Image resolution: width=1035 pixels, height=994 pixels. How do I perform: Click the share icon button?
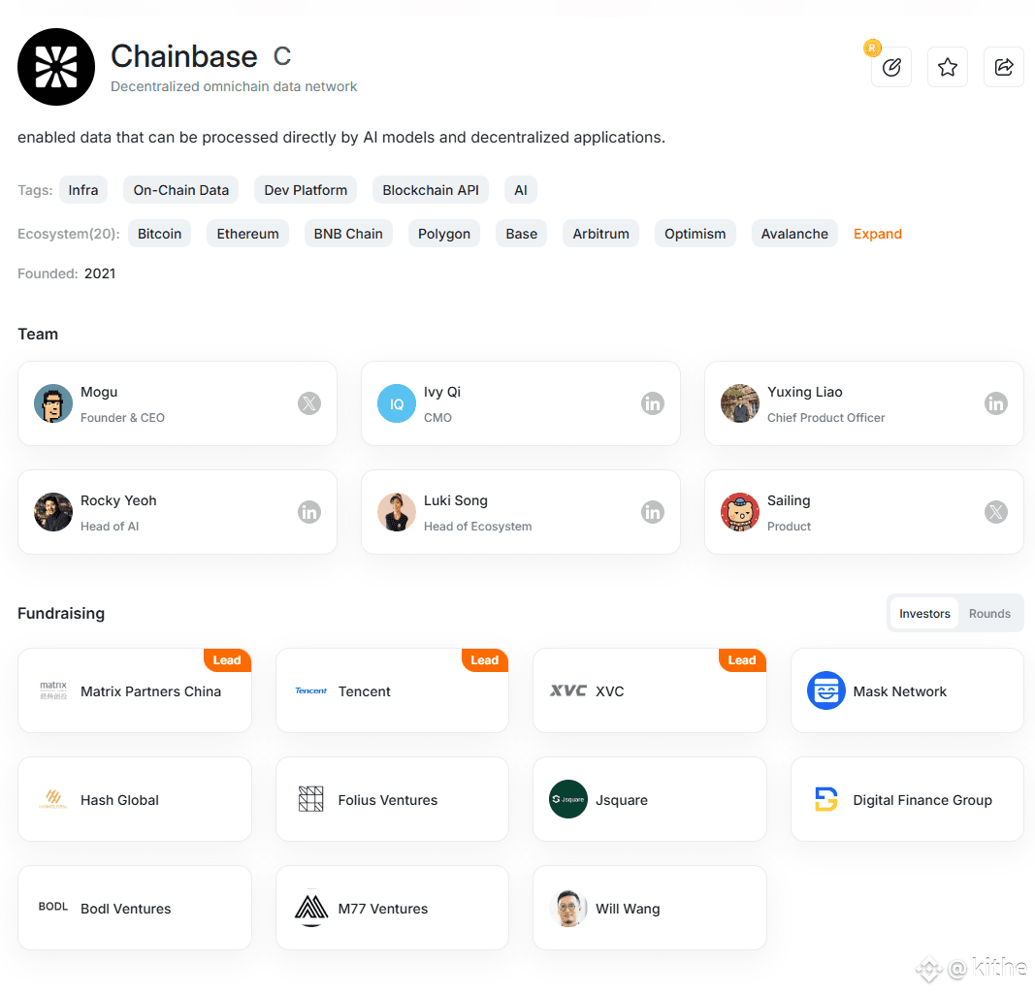(1003, 67)
